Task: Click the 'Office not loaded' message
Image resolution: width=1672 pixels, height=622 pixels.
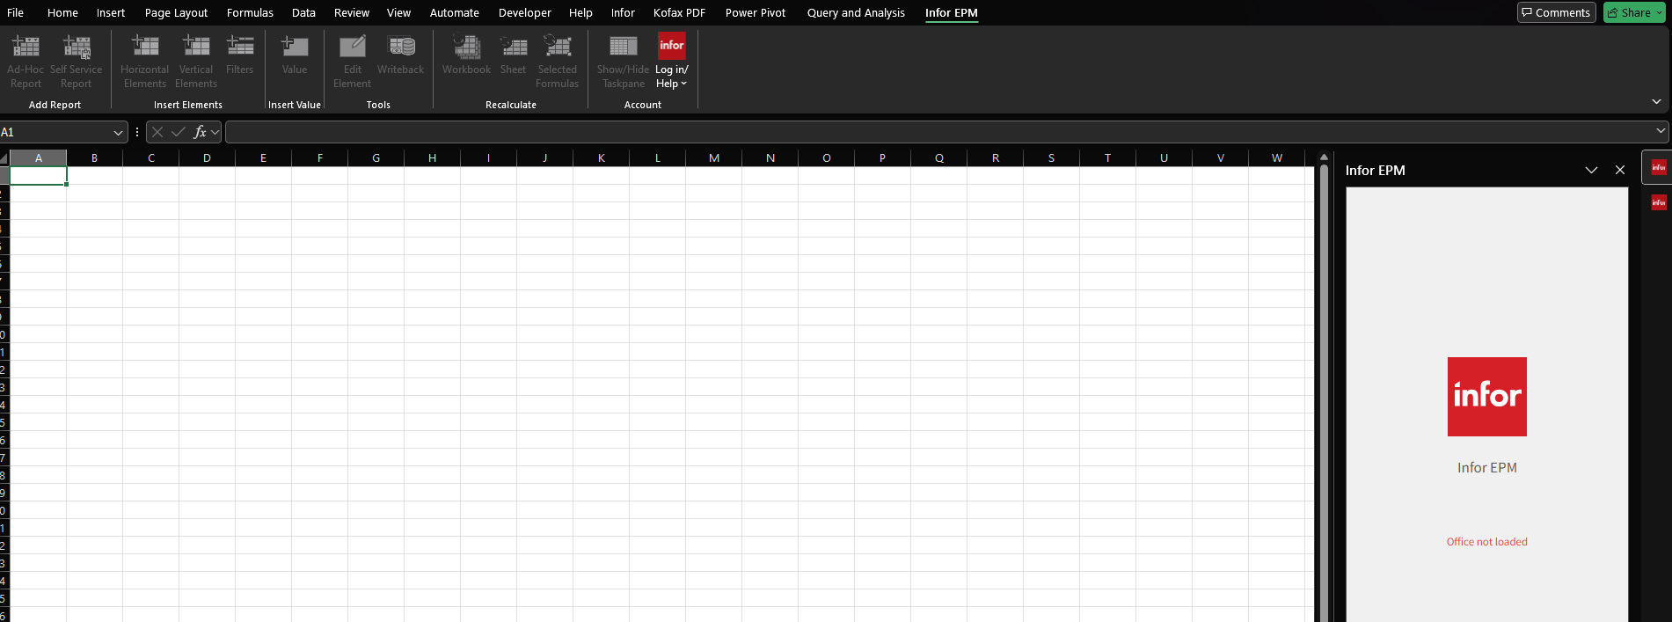Action: [1487, 542]
